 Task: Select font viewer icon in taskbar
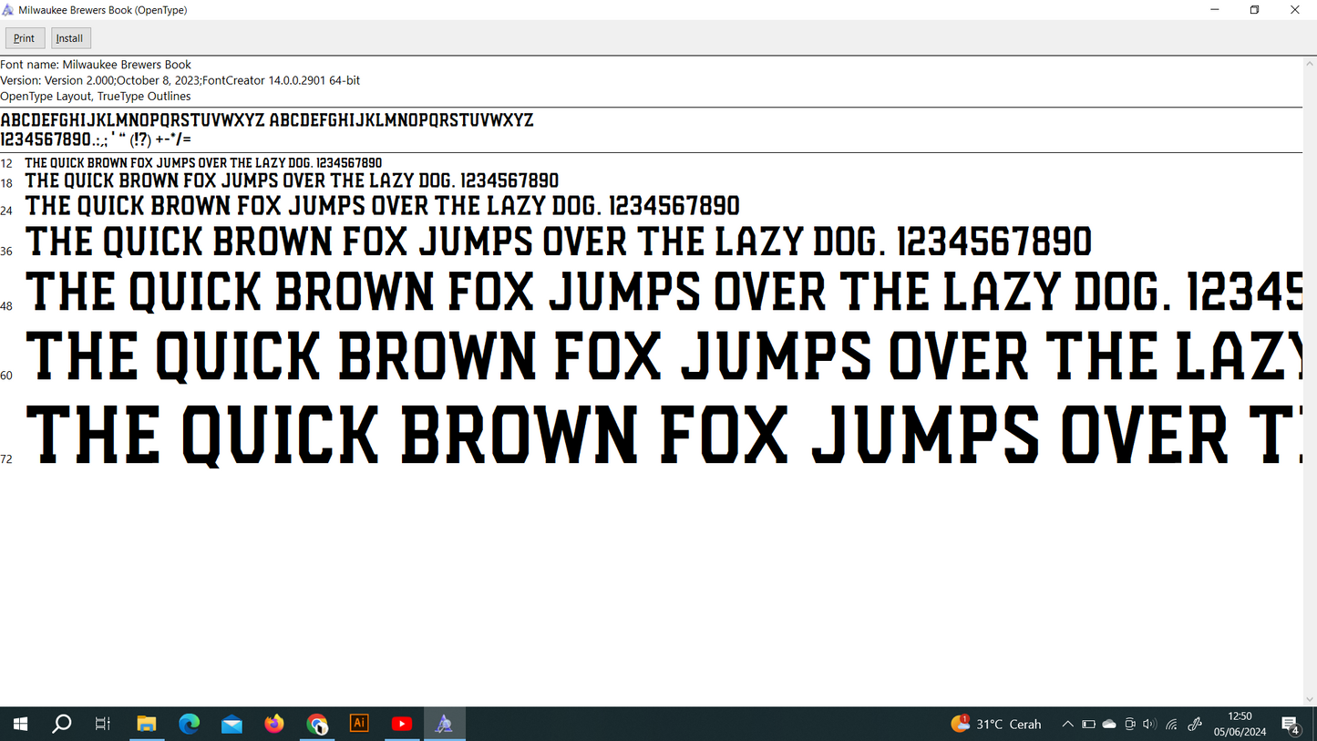pyautogui.click(x=444, y=724)
